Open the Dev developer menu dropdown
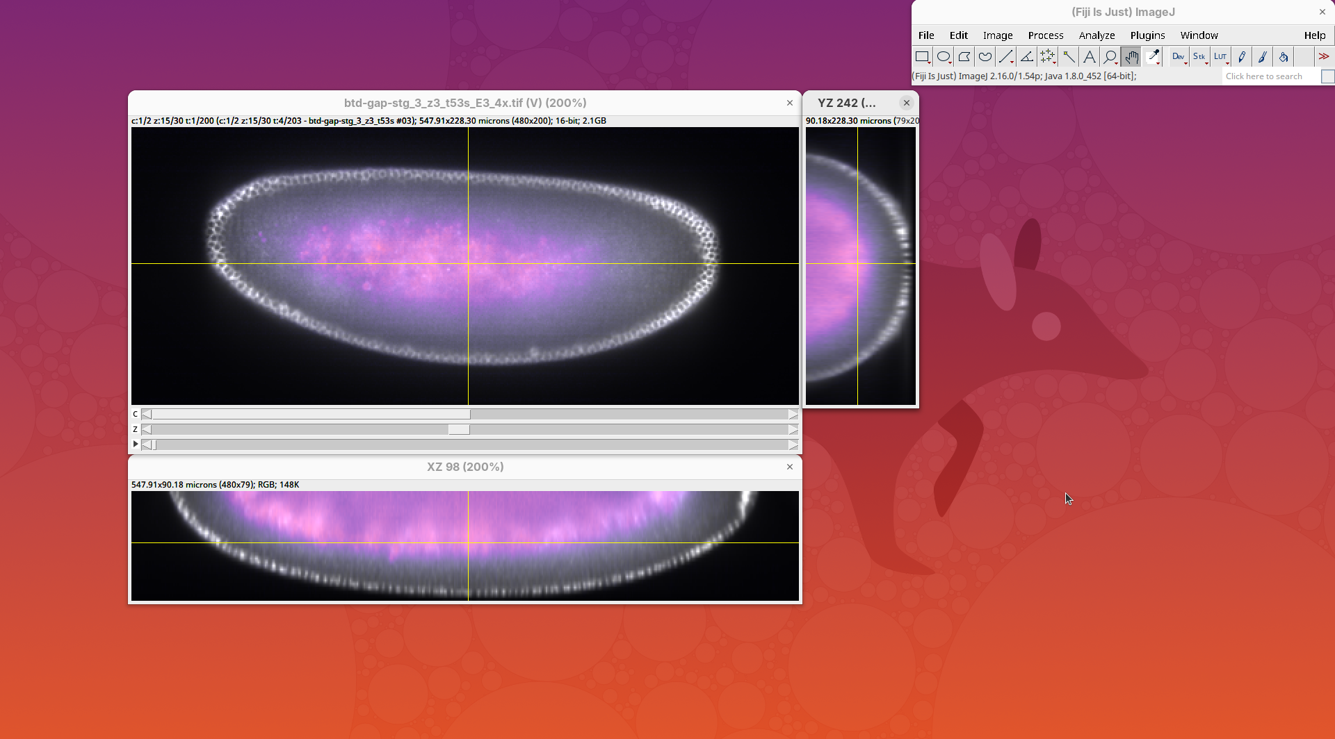 pyautogui.click(x=1178, y=57)
